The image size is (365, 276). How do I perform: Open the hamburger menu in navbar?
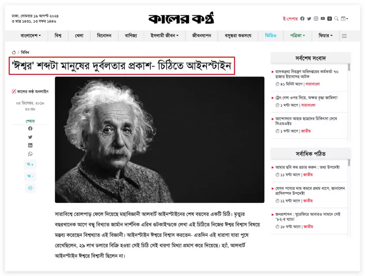[344, 36]
